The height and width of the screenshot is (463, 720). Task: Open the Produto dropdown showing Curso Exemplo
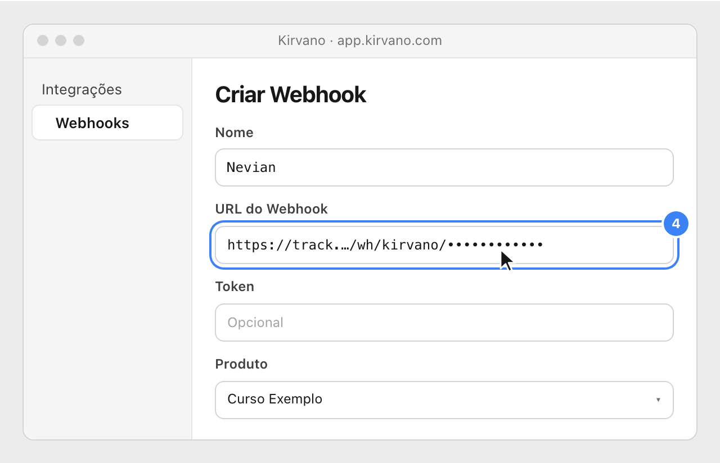tap(444, 400)
